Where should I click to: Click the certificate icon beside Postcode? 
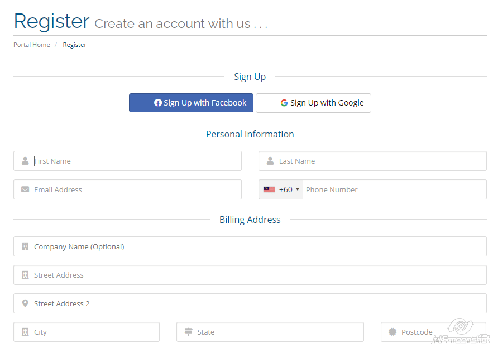point(393,332)
